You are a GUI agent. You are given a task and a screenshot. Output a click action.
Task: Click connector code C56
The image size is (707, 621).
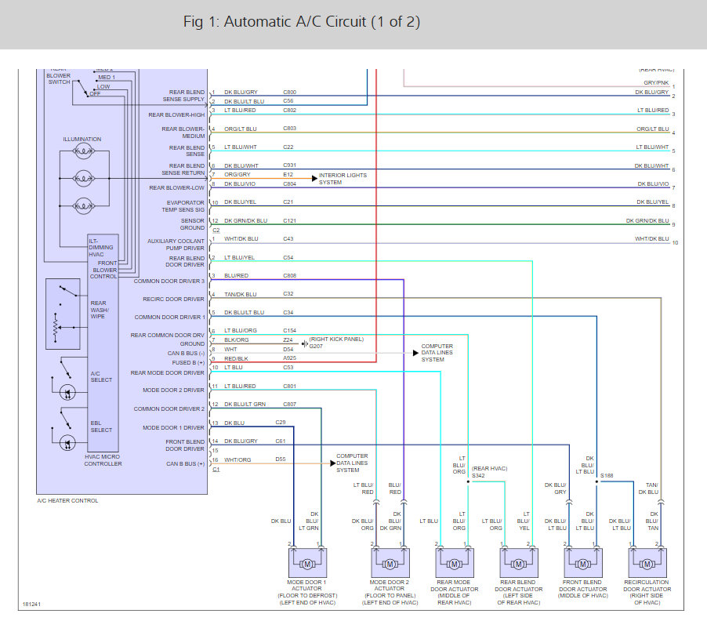pyautogui.click(x=288, y=101)
